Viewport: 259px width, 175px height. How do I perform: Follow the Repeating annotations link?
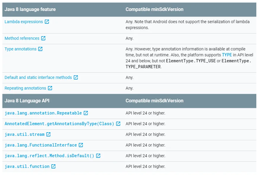pyautogui.click(x=26, y=88)
